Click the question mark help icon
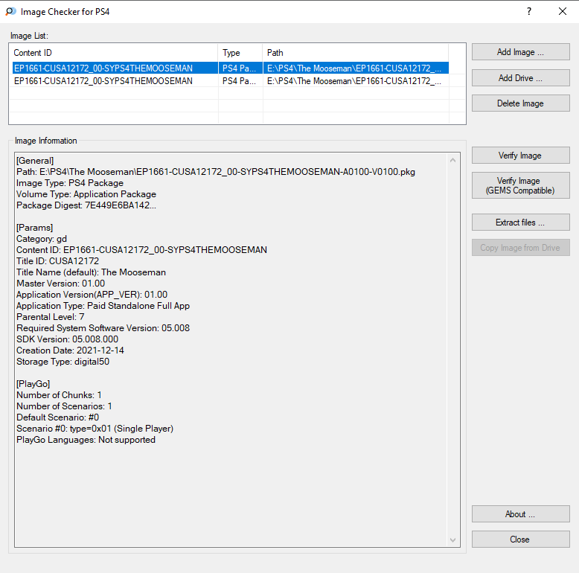579x573 pixels. [529, 11]
